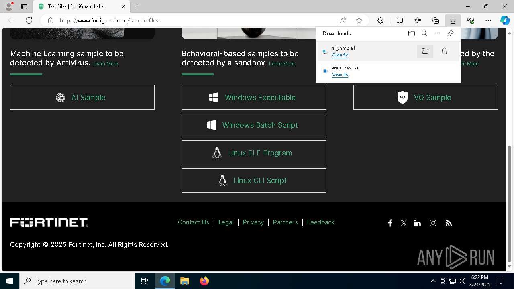514x289 pixels.
Task: Reload the page with refresh icon
Action: [29, 20]
